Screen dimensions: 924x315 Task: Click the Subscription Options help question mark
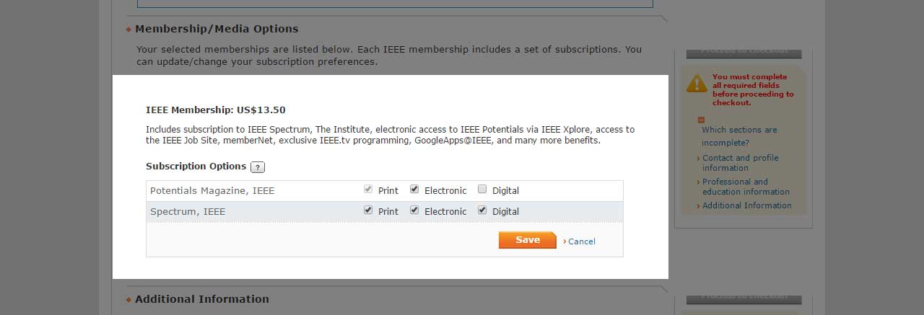pyautogui.click(x=258, y=167)
